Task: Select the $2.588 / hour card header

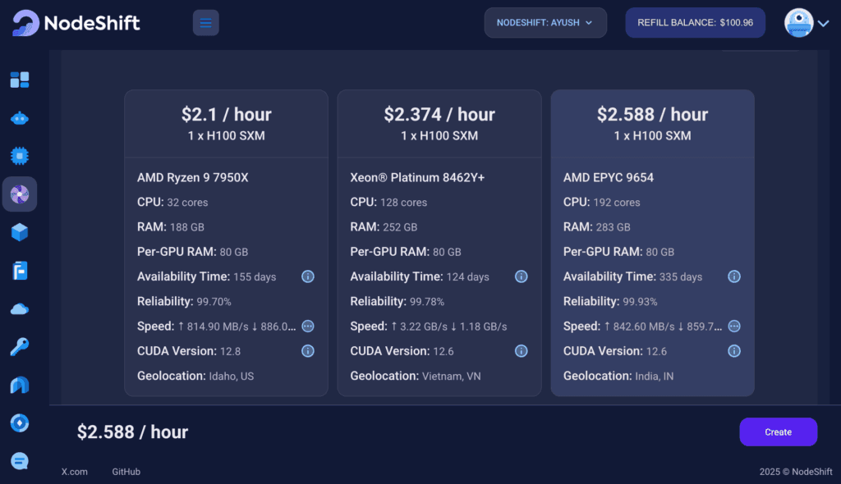Action: pyautogui.click(x=653, y=124)
